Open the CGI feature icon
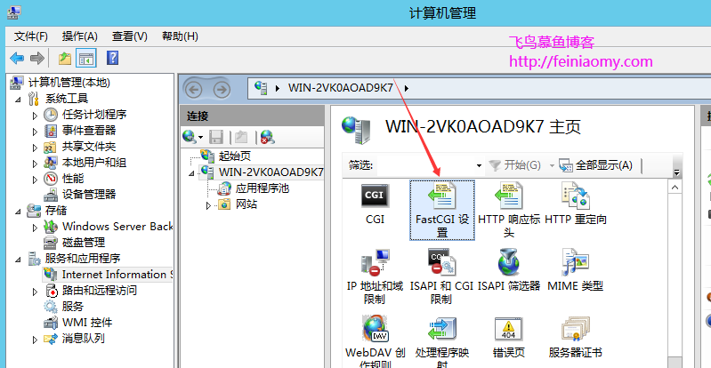The height and width of the screenshot is (368, 711). point(375,204)
